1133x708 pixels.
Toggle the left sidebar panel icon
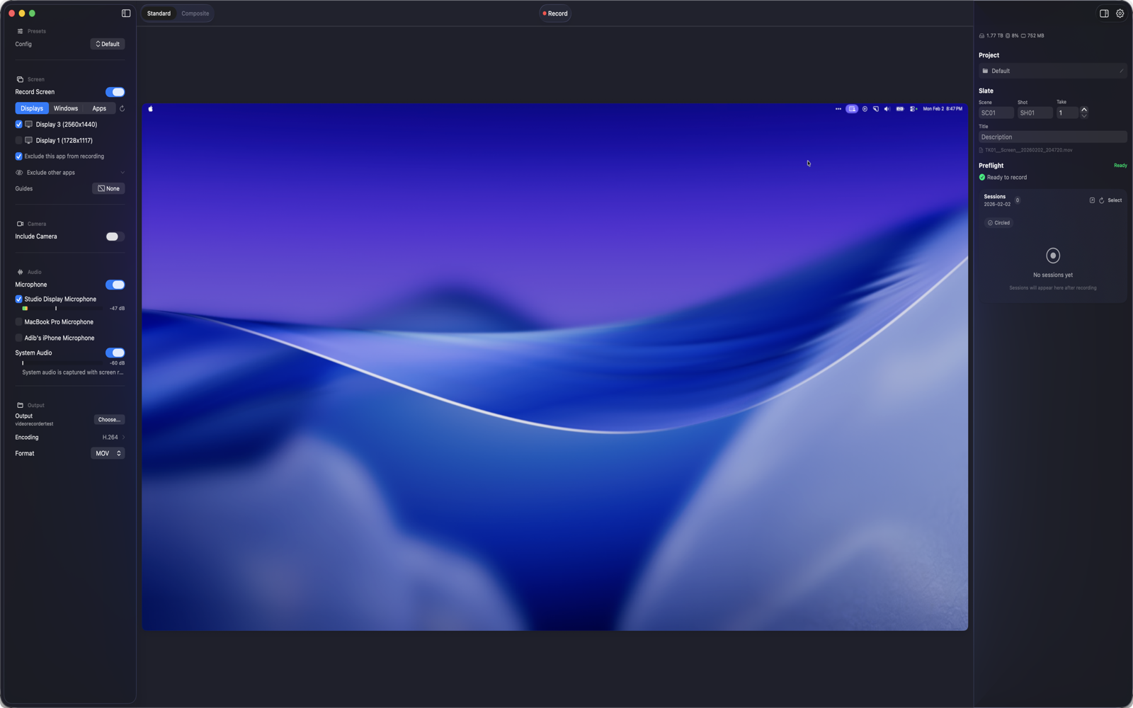126,13
